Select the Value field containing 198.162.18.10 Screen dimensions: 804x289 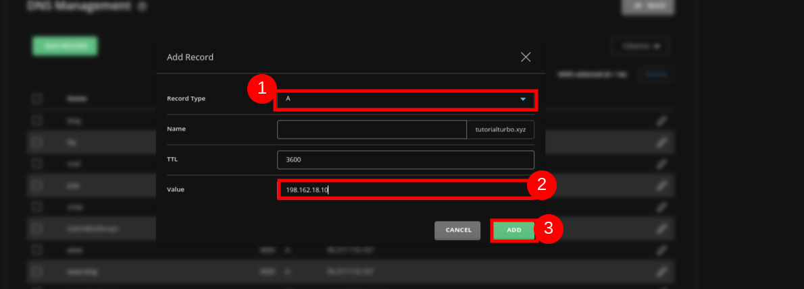[x=404, y=189]
